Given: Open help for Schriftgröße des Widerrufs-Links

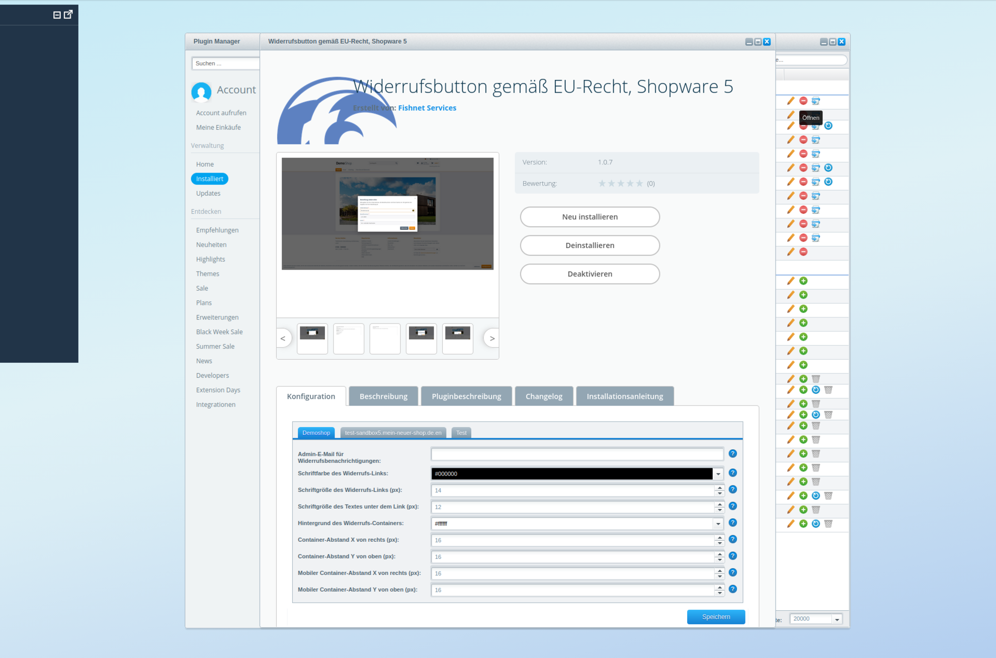Looking at the screenshot, I should (x=733, y=489).
